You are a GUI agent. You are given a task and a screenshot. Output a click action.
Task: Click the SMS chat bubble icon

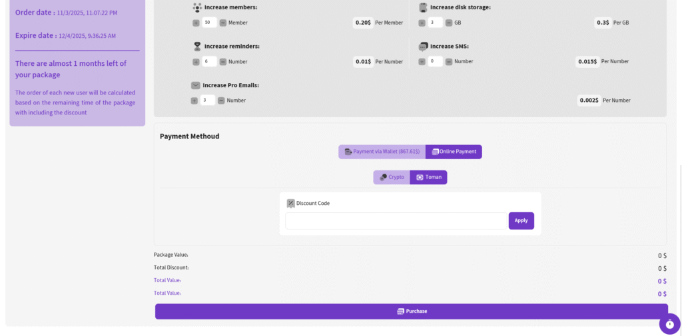click(x=423, y=47)
